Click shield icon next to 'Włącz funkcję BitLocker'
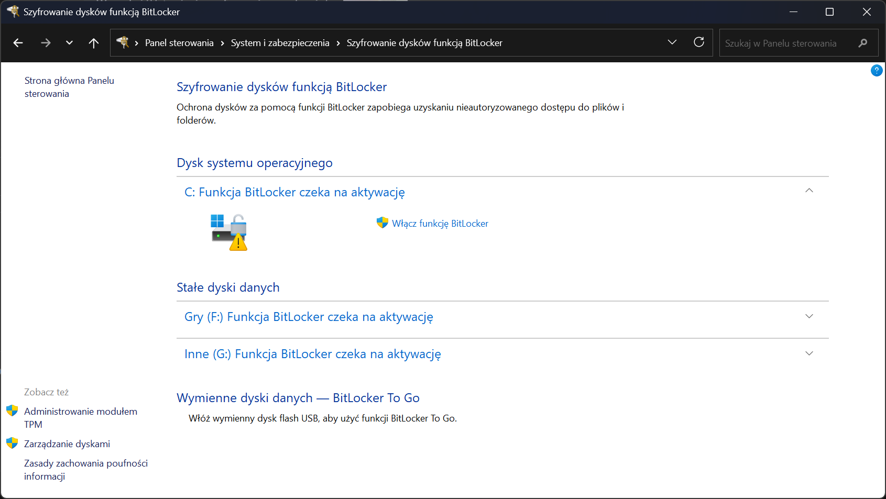 coord(382,223)
